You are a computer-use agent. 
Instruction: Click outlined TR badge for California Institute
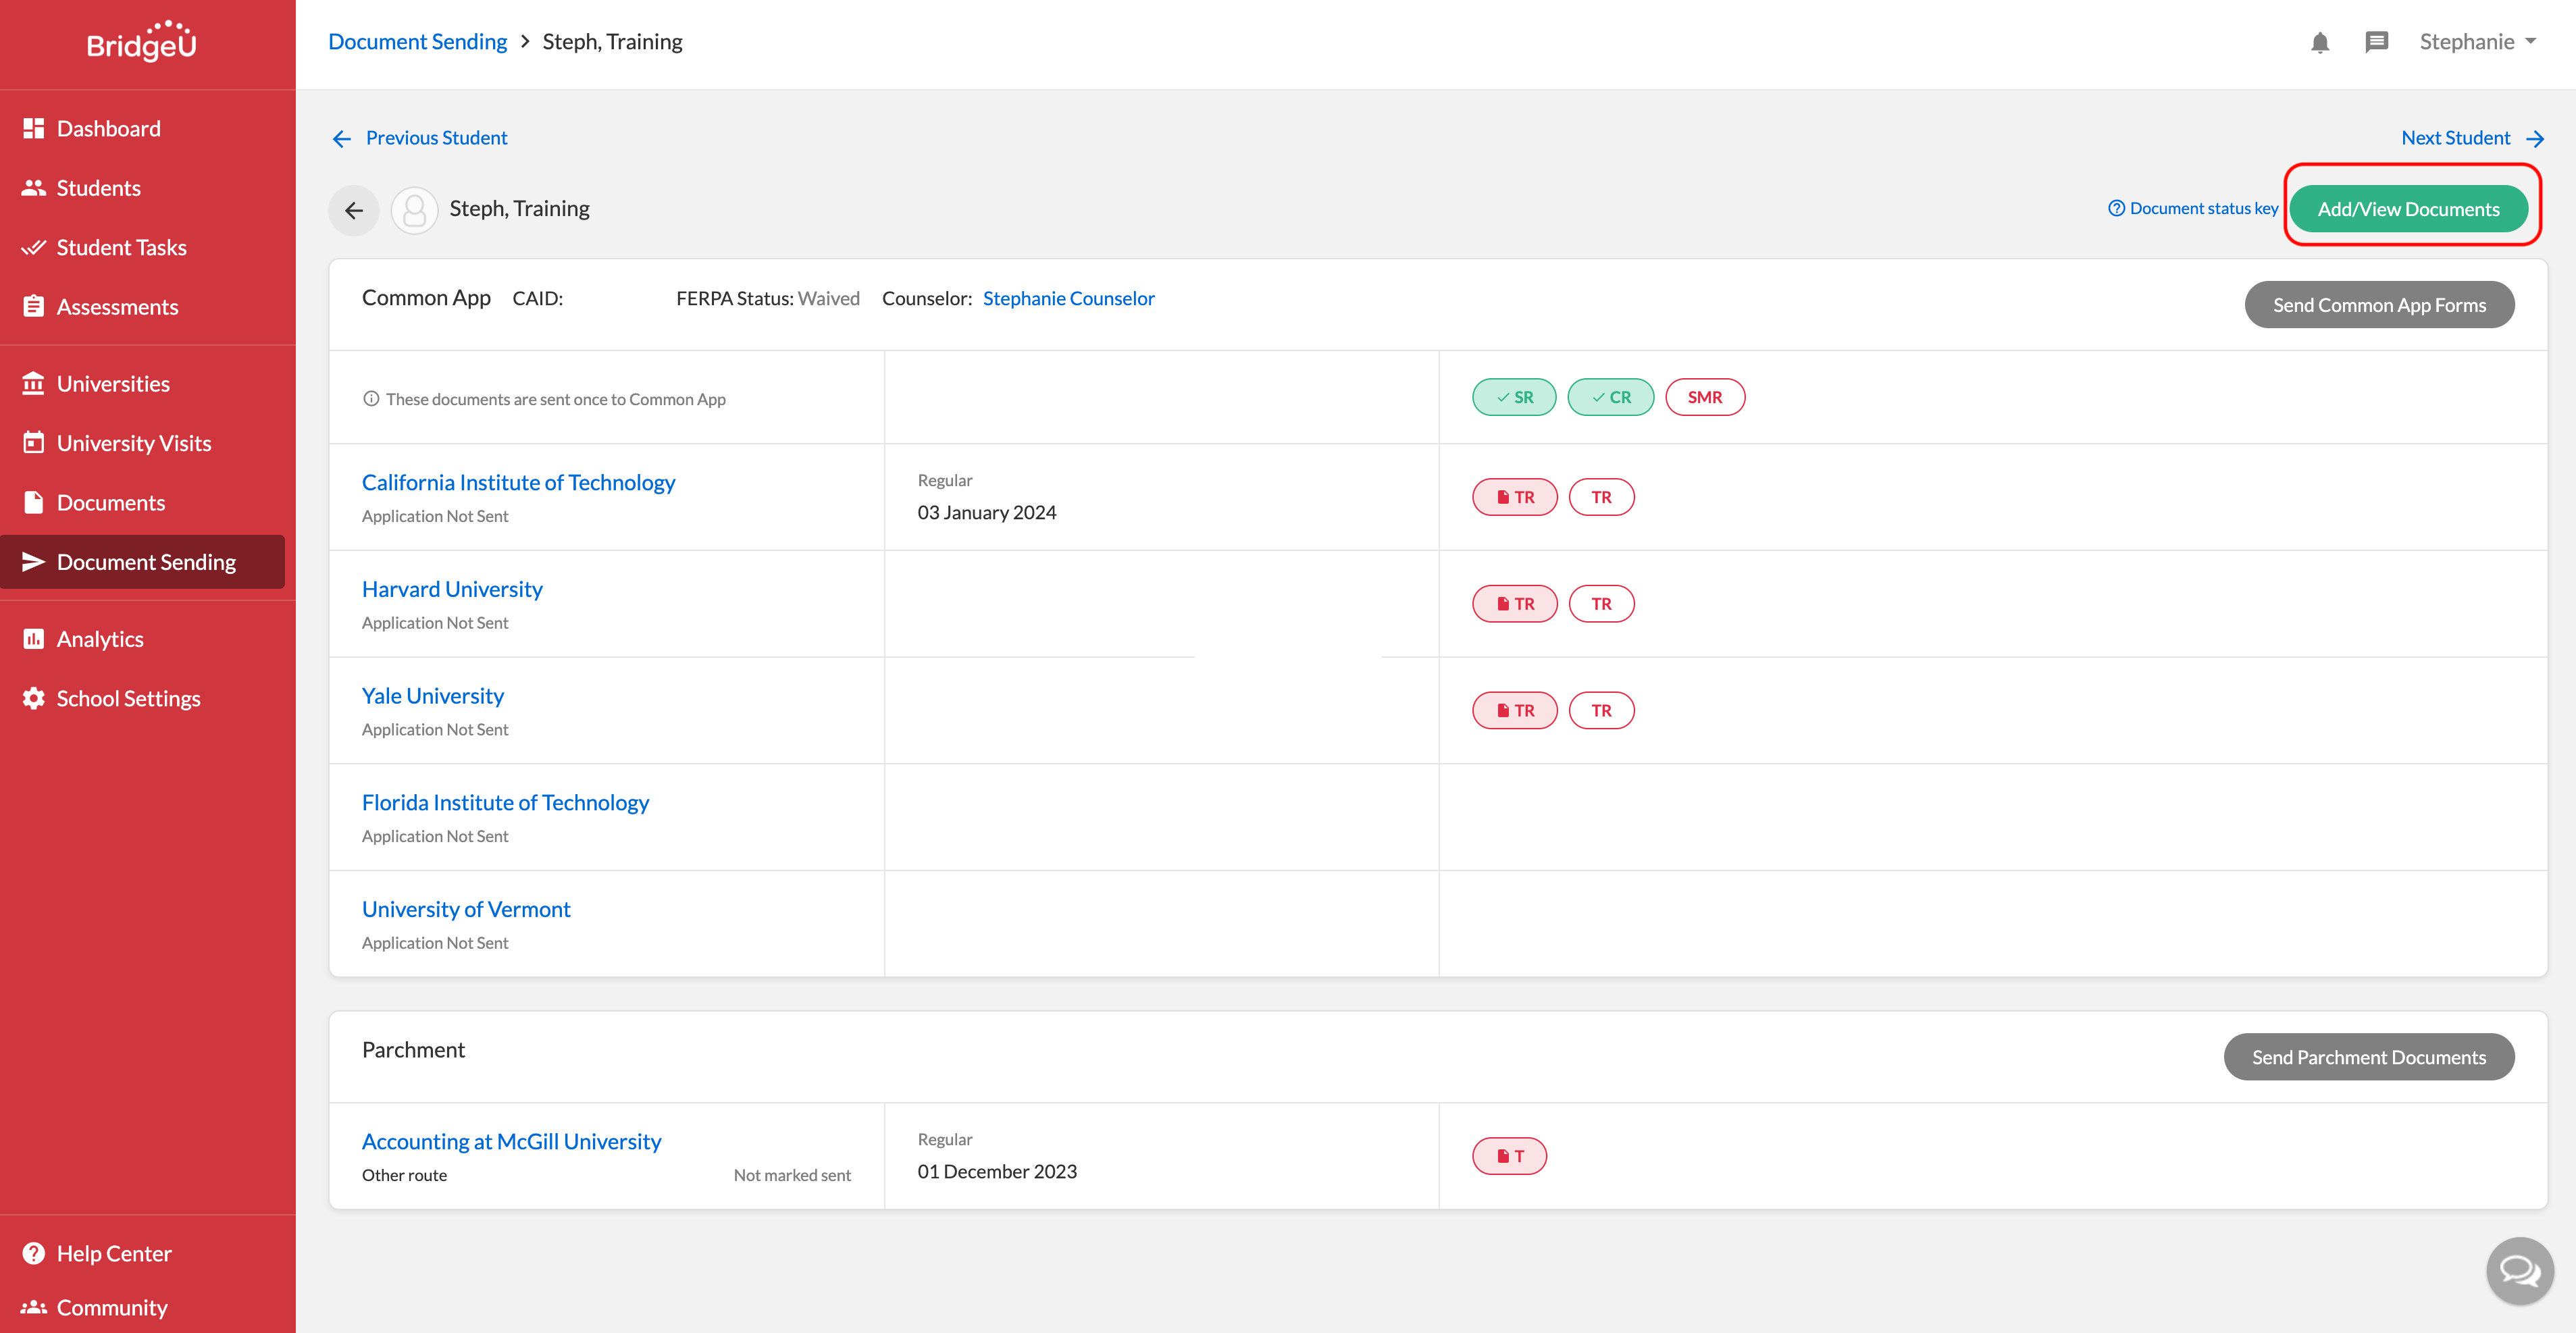click(x=1601, y=497)
